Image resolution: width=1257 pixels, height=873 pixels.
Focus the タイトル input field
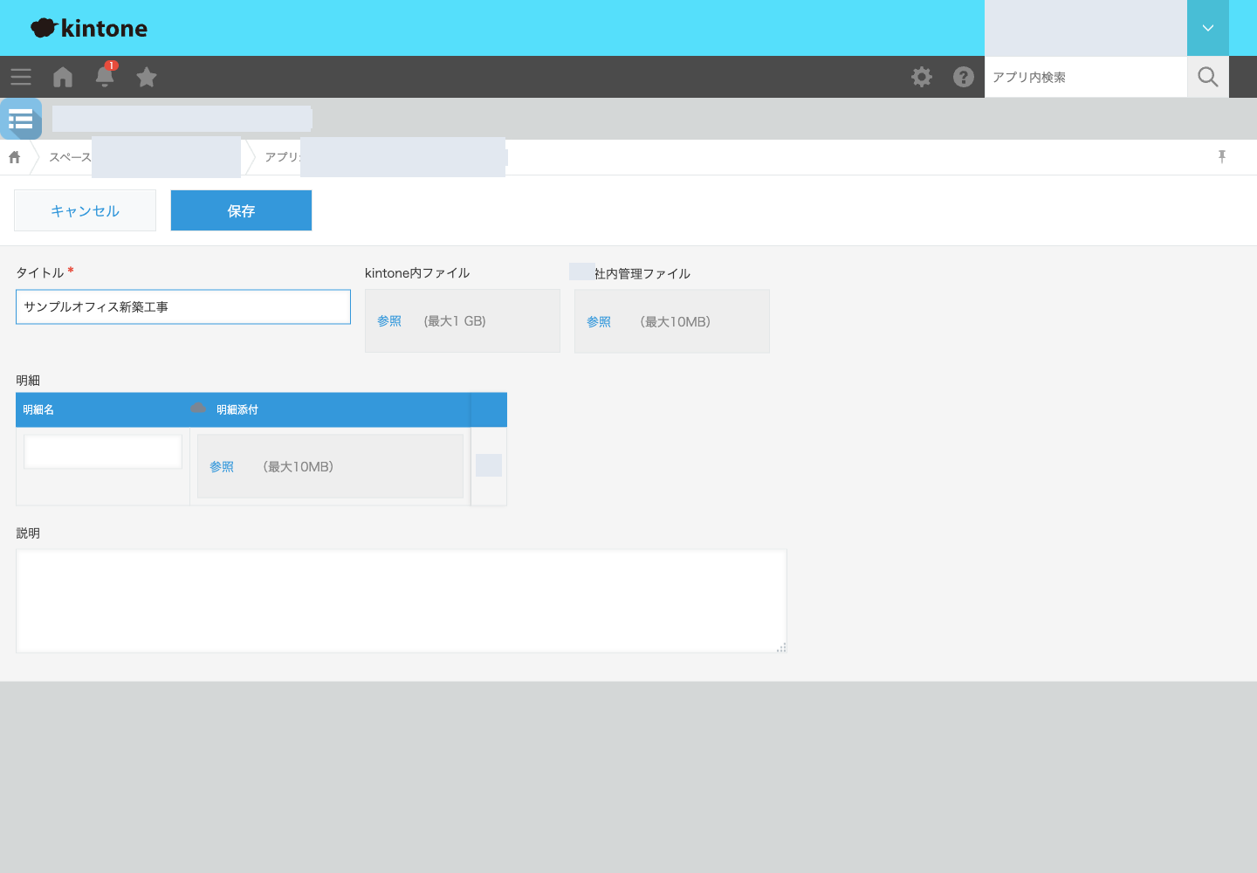tap(183, 307)
